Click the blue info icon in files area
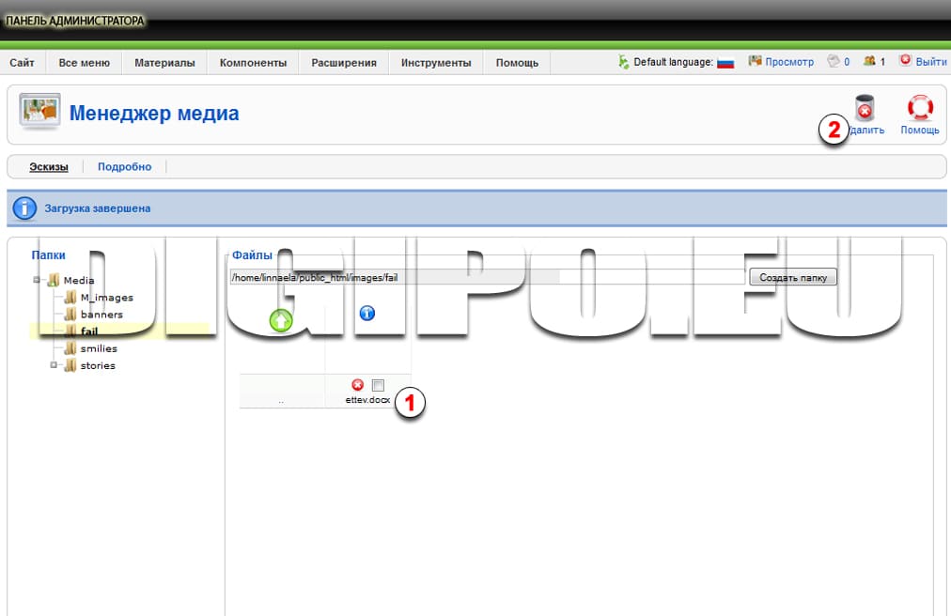 coord(367,313)
